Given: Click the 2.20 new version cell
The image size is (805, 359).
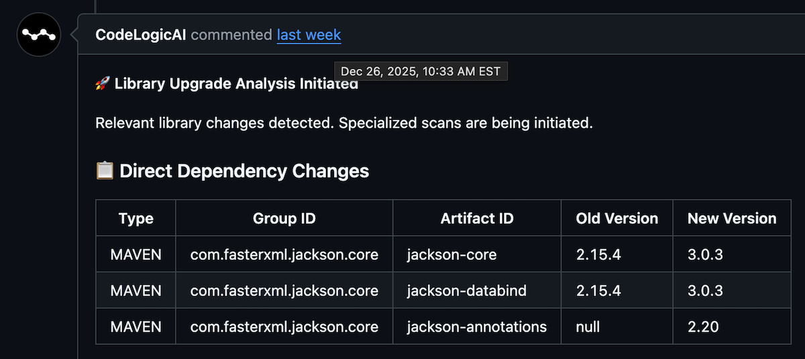Looking at the screenshot, I should pyautogui.click(x=703, y=327).
